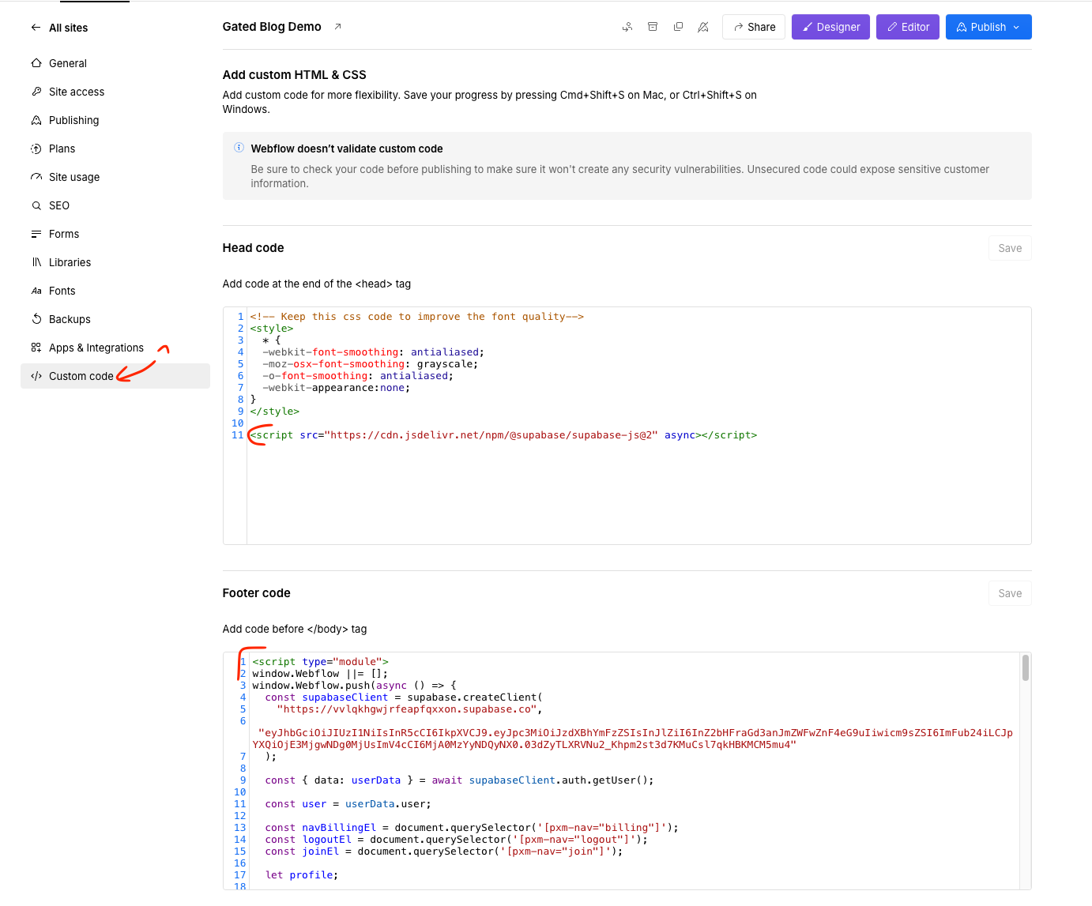Click the '<script type="module">' line in Footer code
The width and height of the screenshot is (1092, 906).
click(x=321, y=662)
